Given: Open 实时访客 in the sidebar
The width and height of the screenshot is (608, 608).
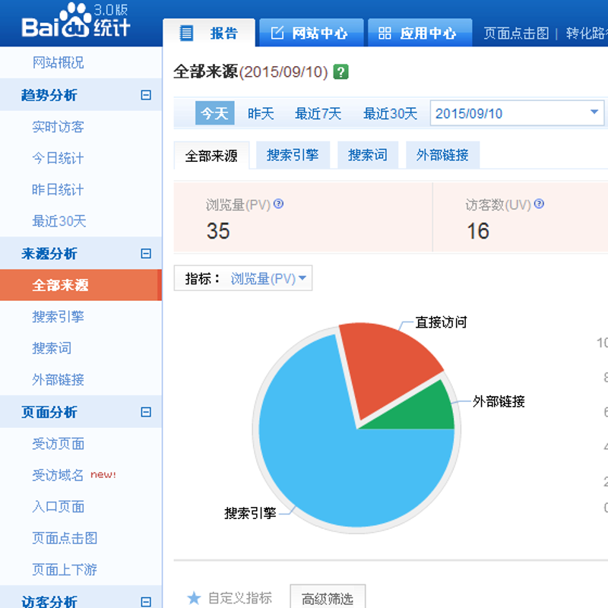Looking at the screenshot, I should pyautogui.click(x=58, y=127).
